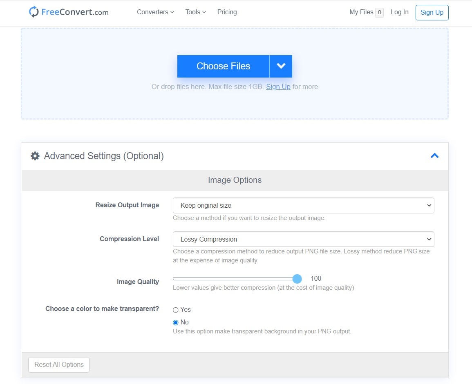
Task: Open the Compression Level dropdown
Action: 303,239
